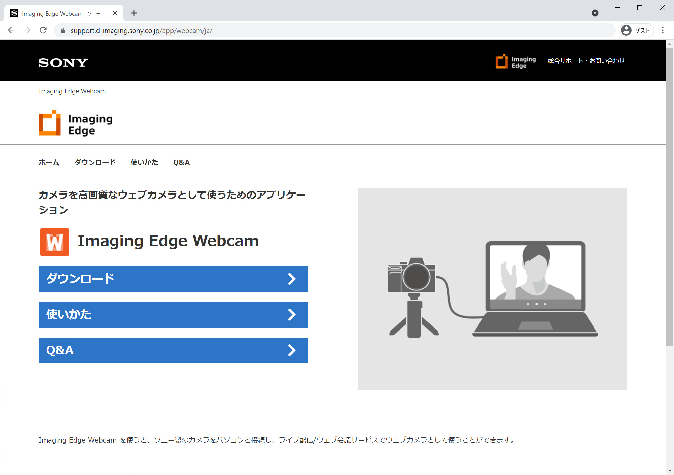
Task: Open Chrome three-dot menu
Action: 663,30
